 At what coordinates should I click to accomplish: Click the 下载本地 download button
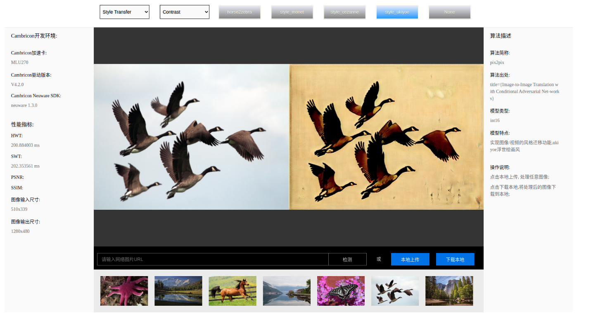(x=455, y=259)
